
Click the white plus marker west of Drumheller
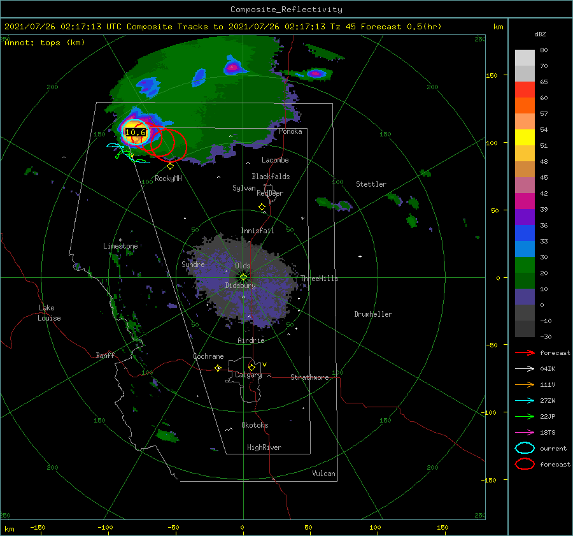(360, 256)
